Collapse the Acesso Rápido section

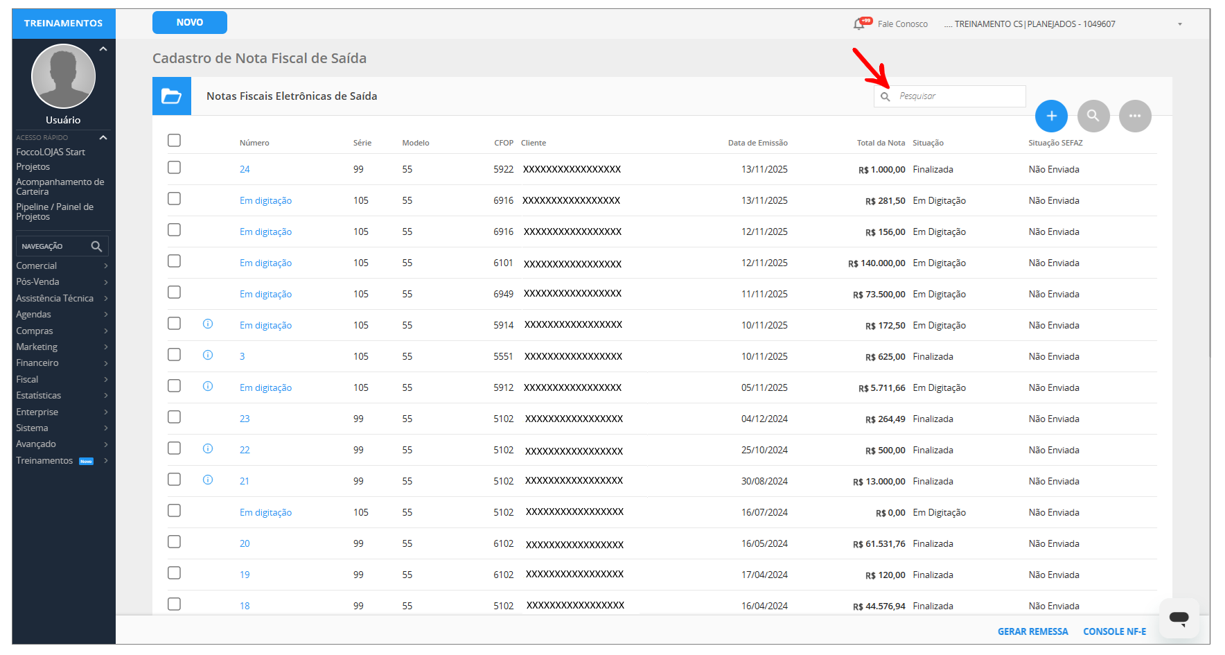point(103,138)
